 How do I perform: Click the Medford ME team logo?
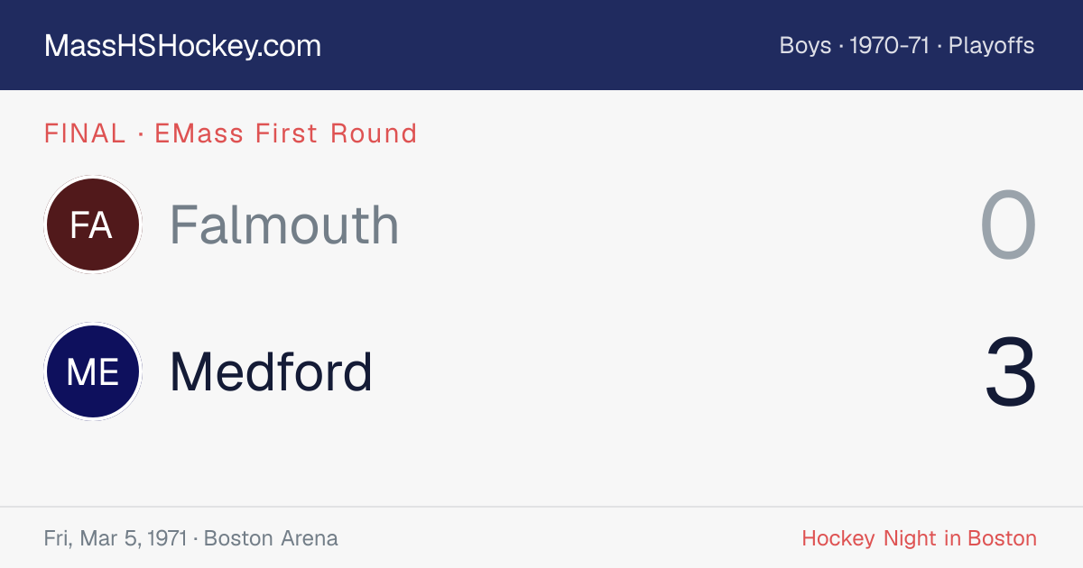pyautogui.click(x=93, y=371)
